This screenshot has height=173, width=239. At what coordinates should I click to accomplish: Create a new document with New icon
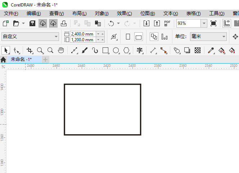click(6, 23)
